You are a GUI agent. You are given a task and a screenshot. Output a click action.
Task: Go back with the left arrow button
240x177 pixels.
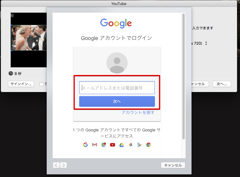point(56,165)
